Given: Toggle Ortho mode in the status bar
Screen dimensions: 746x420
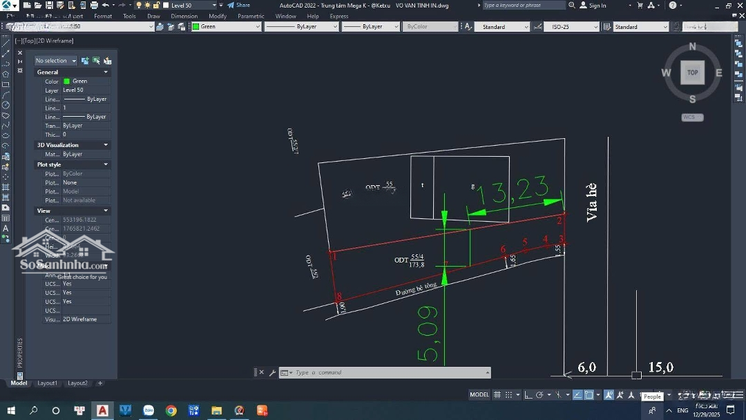Looking at the screenshot, I should (528, 395).
